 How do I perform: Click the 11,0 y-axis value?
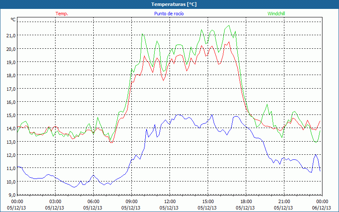pyautogui.click(x=11, y=168)
